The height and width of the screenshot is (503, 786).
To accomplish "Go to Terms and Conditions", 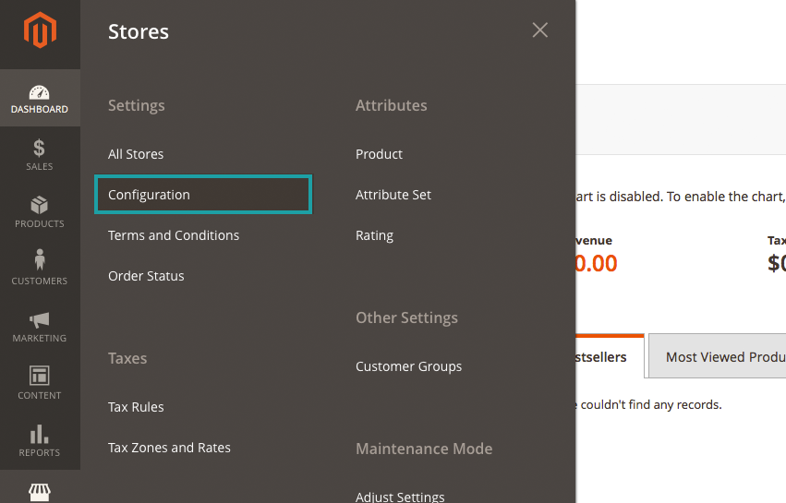I will click(x=174, y=235).
